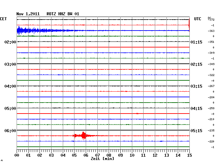The width and height of the screenshot is (216, 164).
Task: Click the DC offset value '-349'
Action: click(x=211, y=64)
